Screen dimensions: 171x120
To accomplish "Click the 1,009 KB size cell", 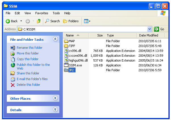I will click(x=97, y=56).
